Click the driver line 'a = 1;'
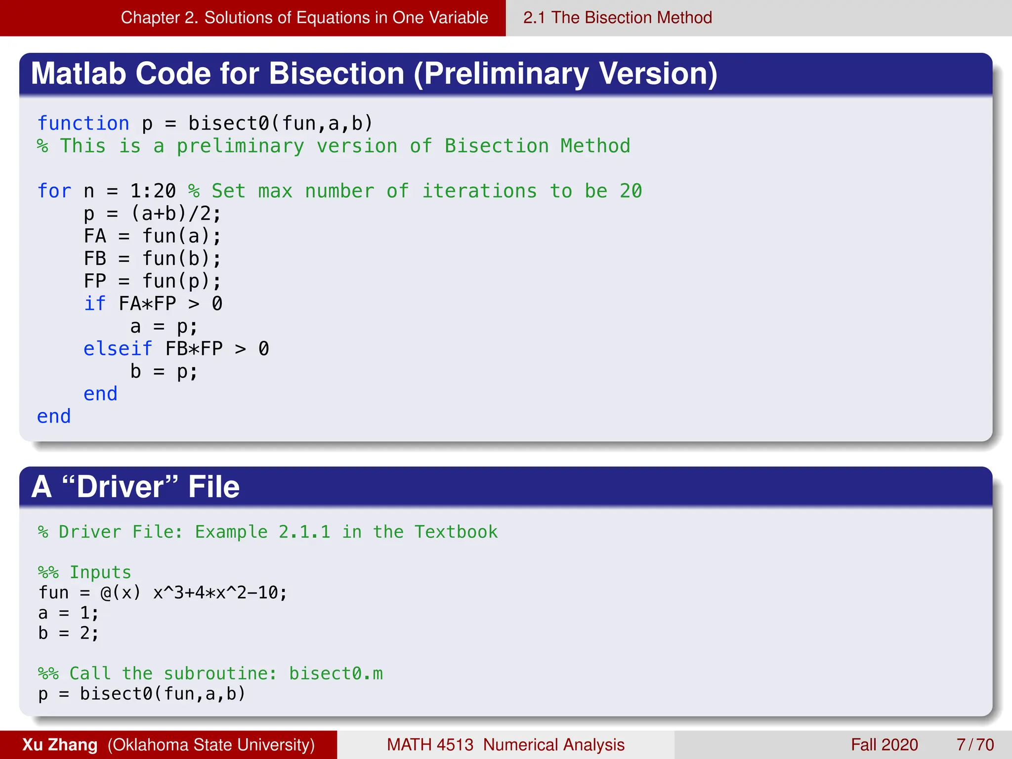The height and width of the screenshot is (759, 1012). (x=68, y=613)
